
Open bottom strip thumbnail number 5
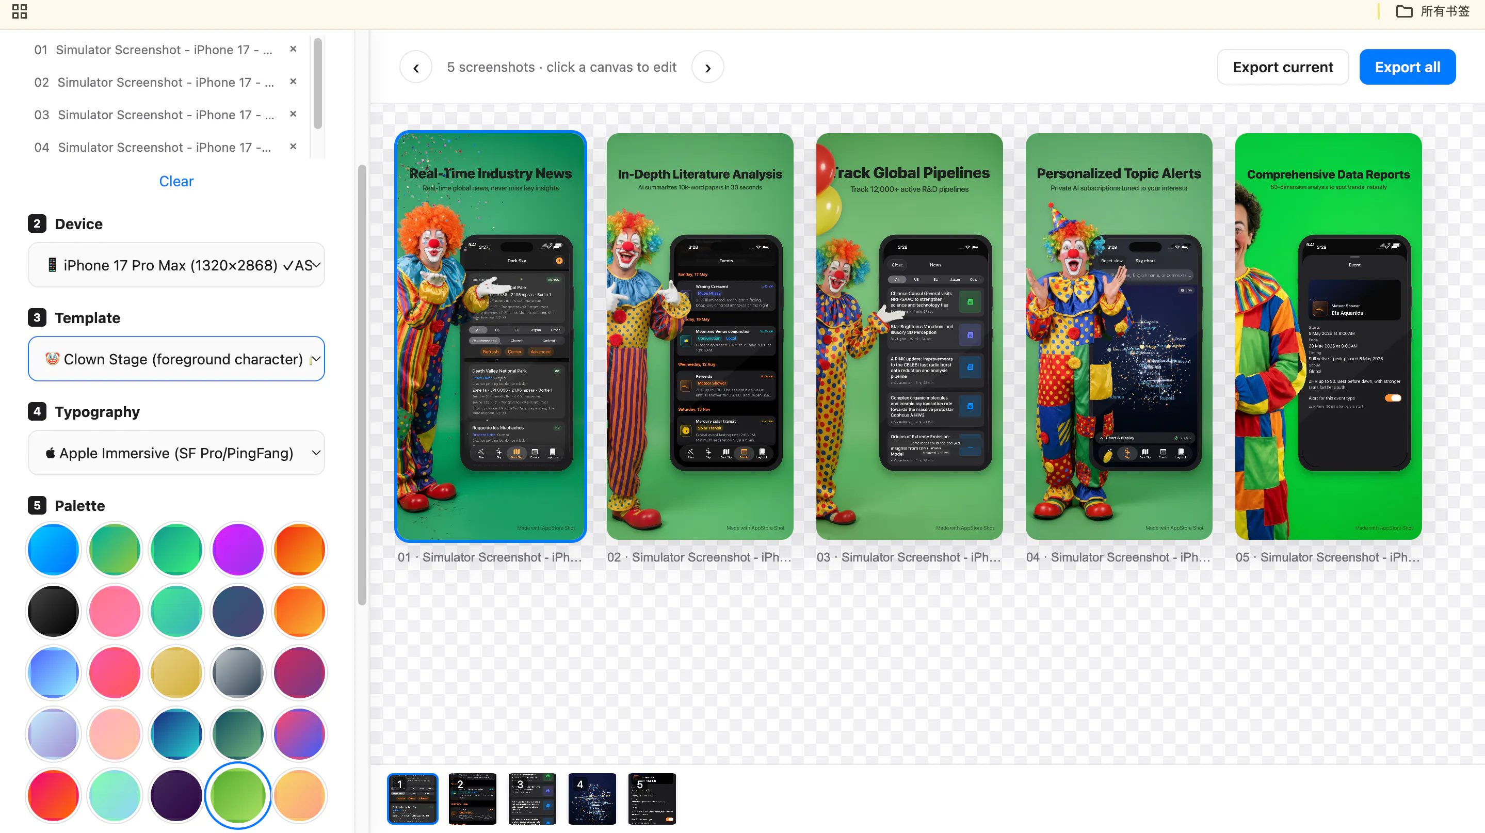click(x=652, y=799)
